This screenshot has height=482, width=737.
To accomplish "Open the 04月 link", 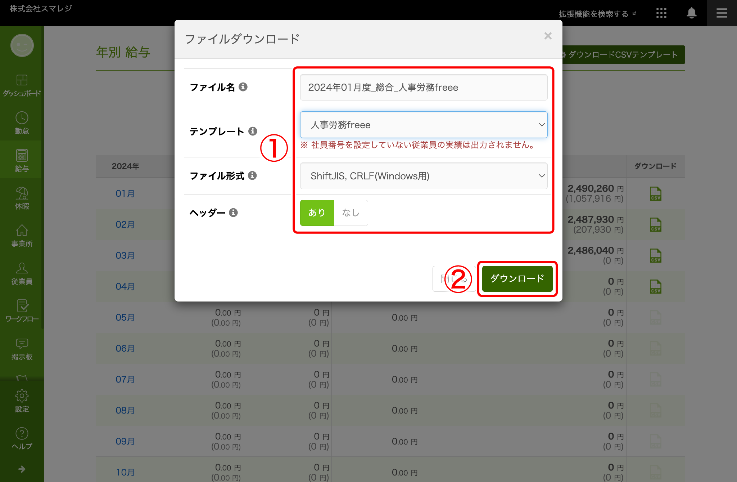I will click(125, 286).
